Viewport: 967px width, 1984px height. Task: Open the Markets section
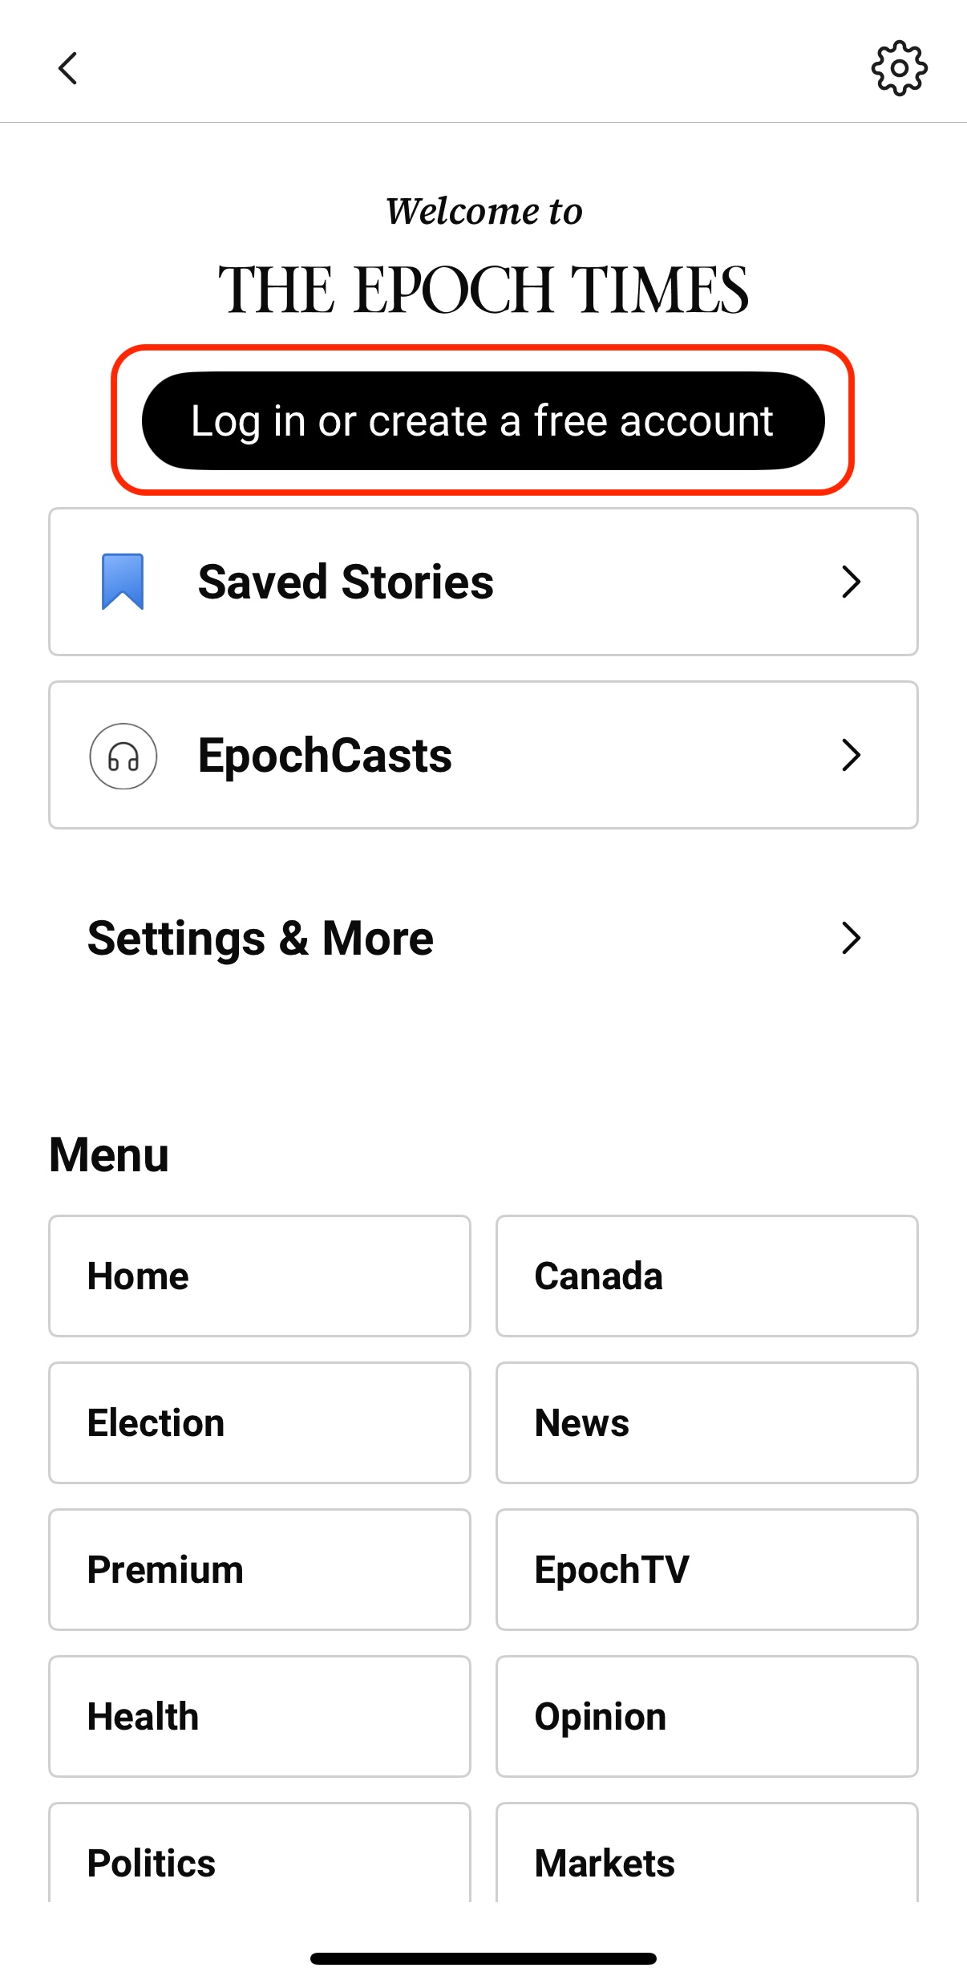[706, 1861]
